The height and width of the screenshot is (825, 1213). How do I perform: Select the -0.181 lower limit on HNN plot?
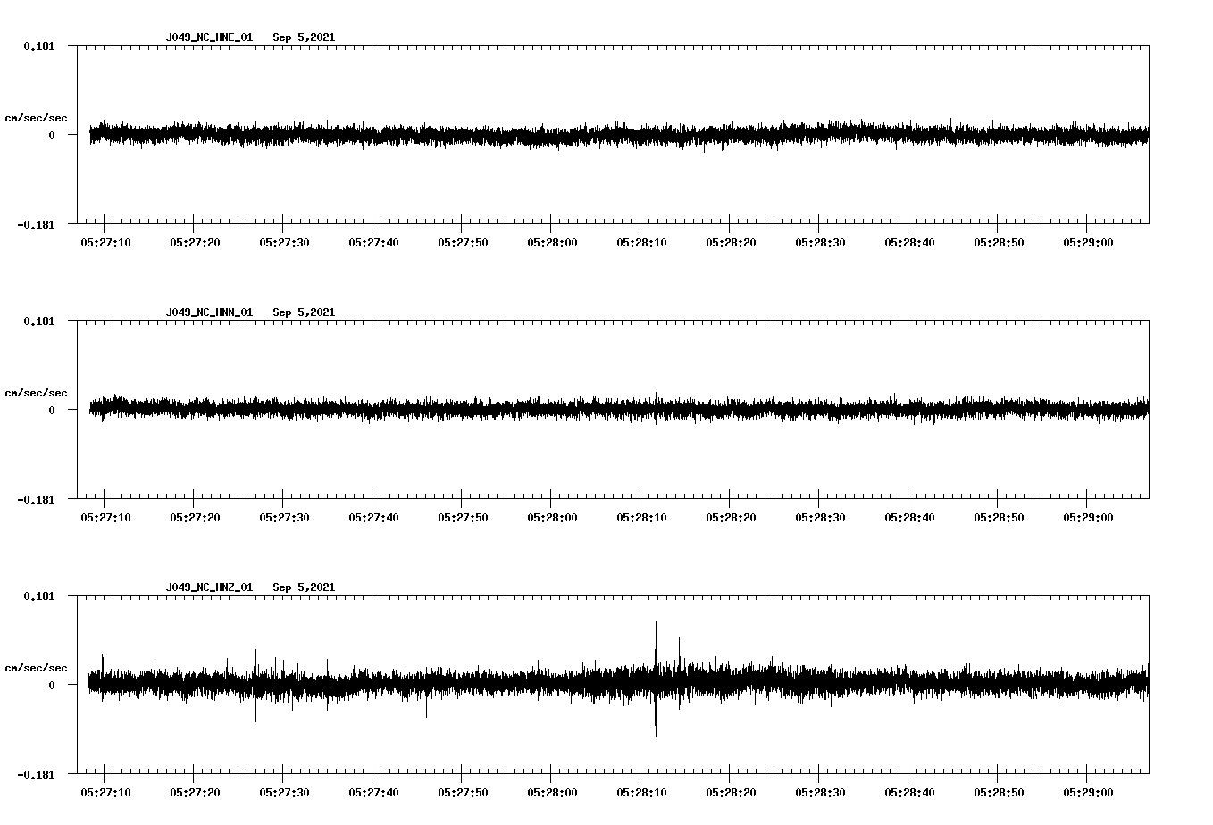pyautogui.click(x=36, y=500)
